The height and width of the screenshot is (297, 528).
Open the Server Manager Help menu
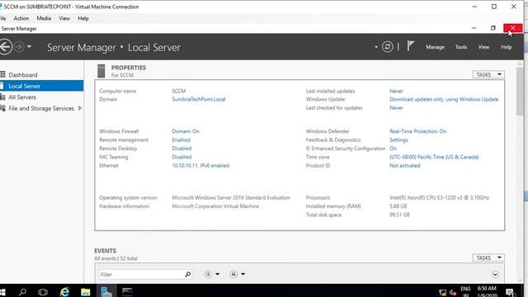506,47
